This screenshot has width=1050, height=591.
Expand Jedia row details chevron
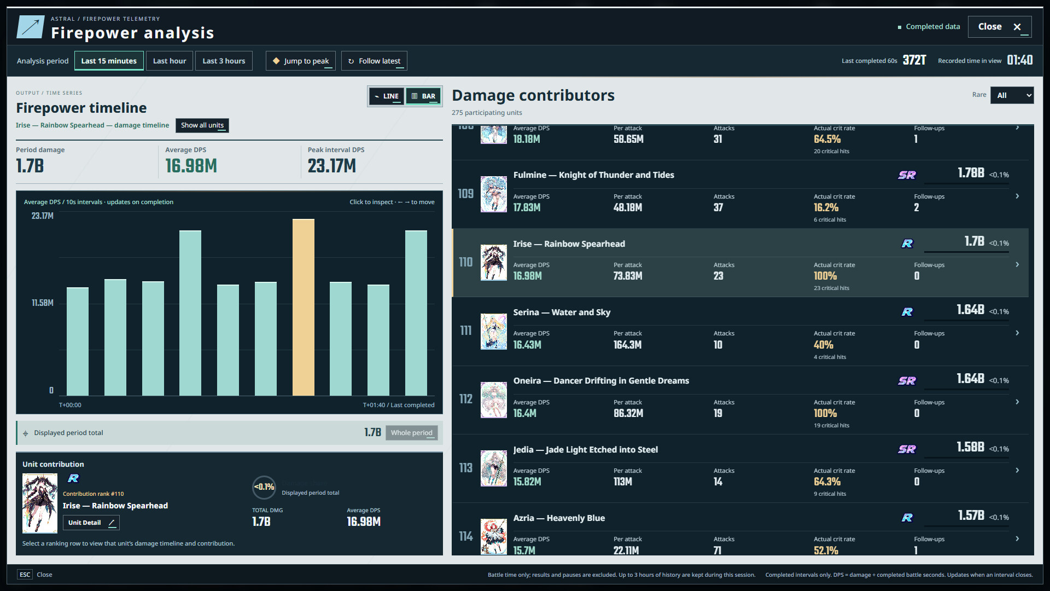[x=1017, y=470]
